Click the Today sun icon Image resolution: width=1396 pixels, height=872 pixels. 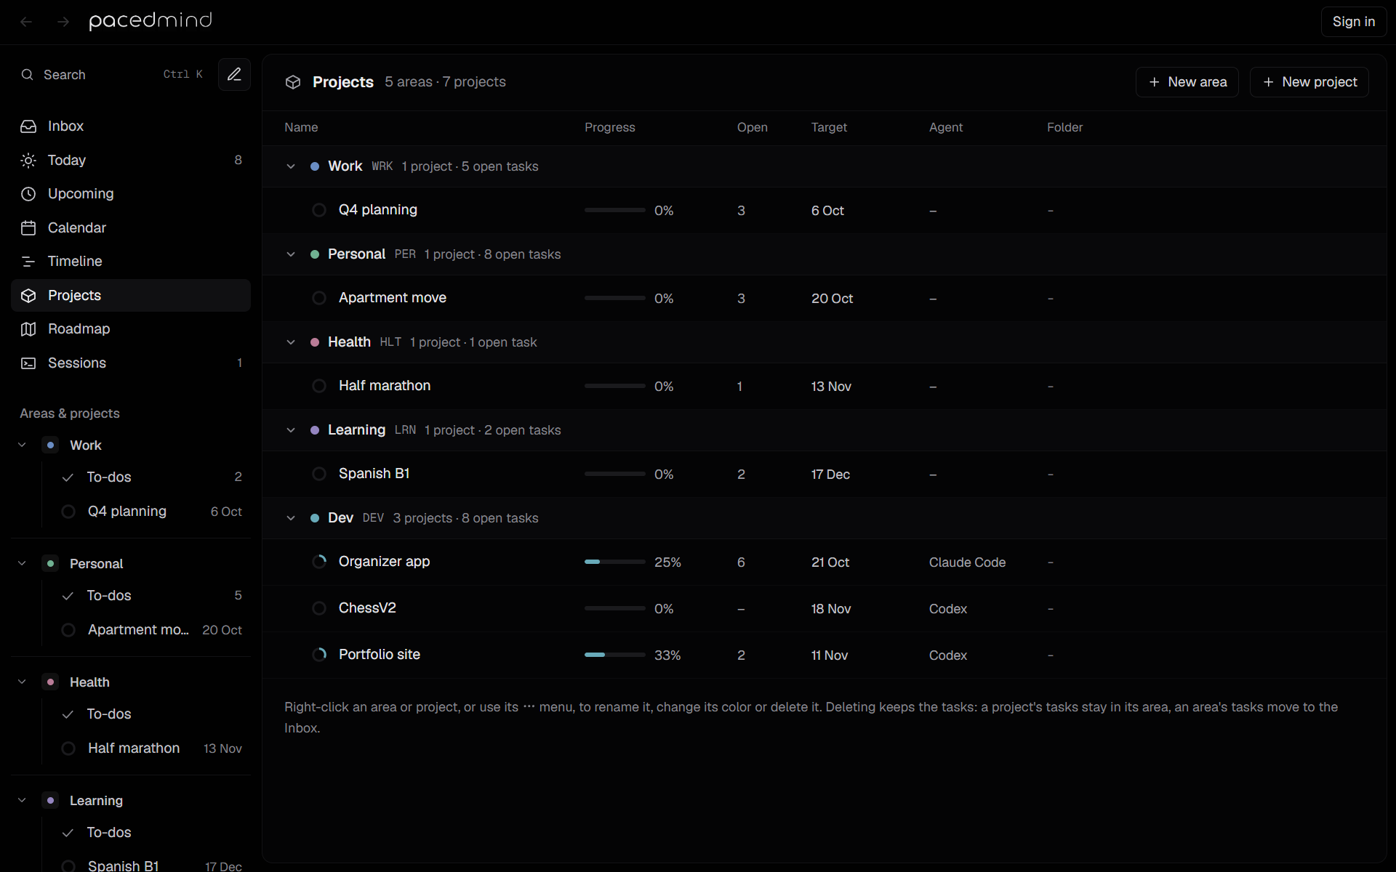[x=28, y=161]
